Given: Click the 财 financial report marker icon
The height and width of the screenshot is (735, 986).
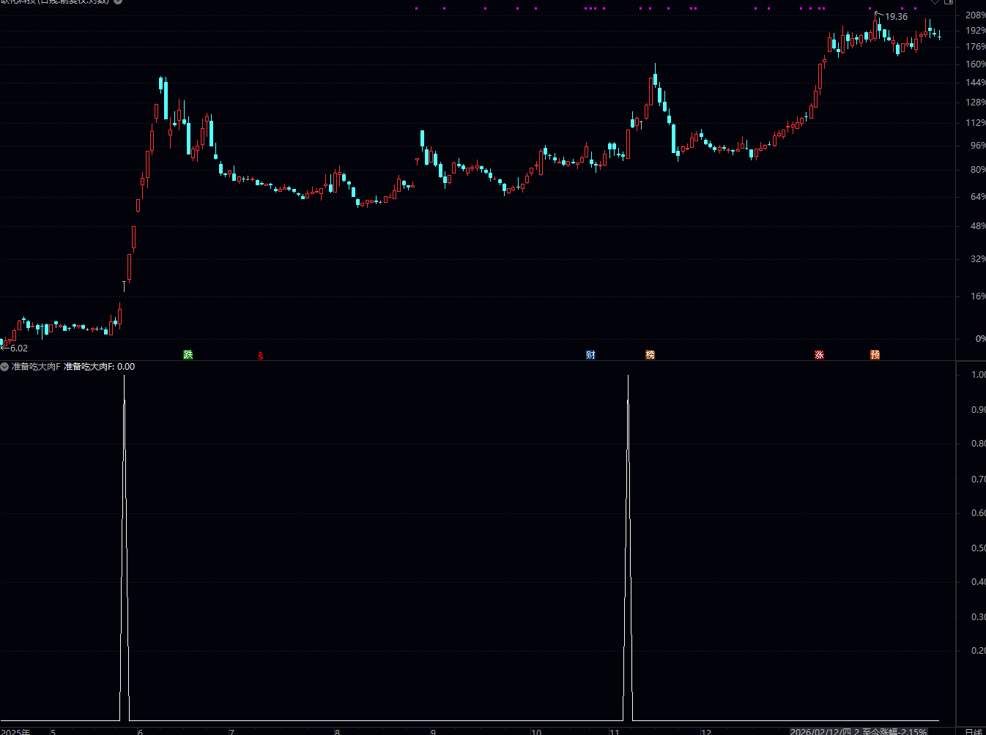Looking at the screenshot, I should click(590, 354).
